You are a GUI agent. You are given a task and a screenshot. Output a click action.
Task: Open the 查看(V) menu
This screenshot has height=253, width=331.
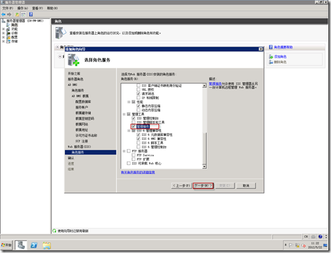pos(37,8)
